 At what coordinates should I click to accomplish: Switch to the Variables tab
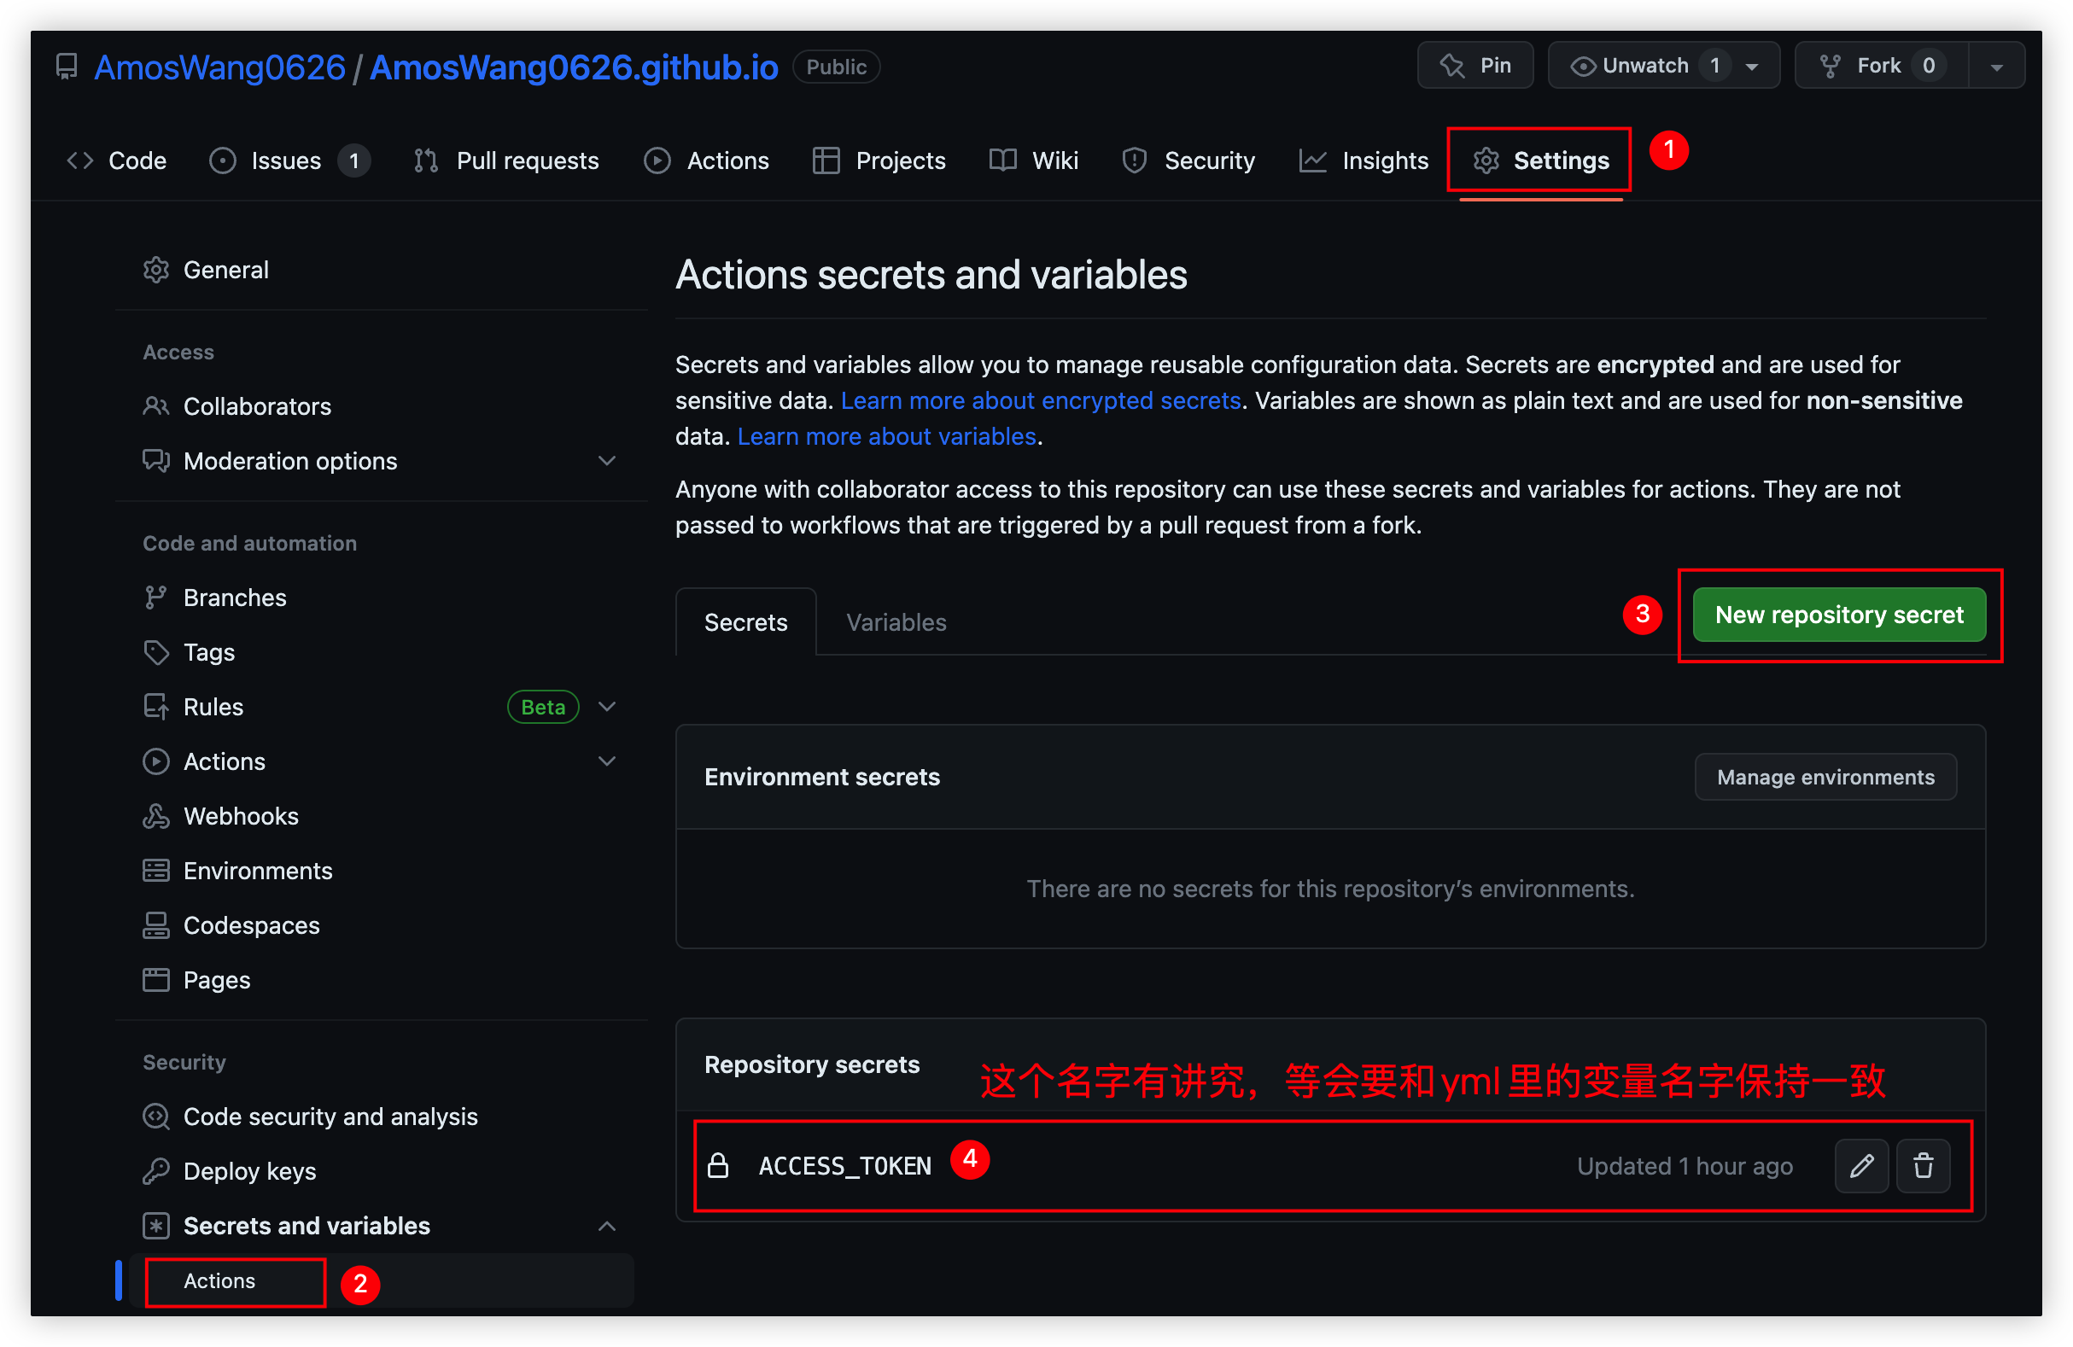point(896,622)
